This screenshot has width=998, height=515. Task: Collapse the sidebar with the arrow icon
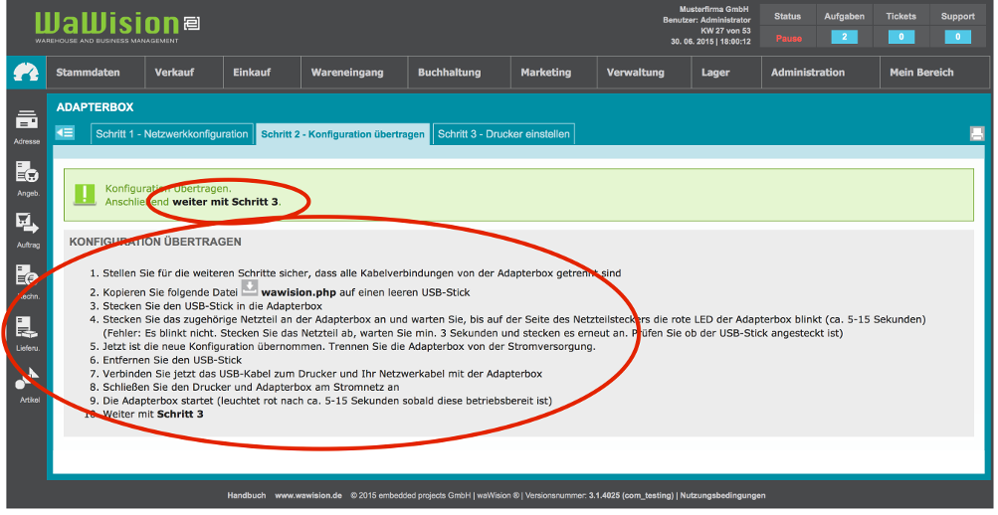[x=65, y=132]
